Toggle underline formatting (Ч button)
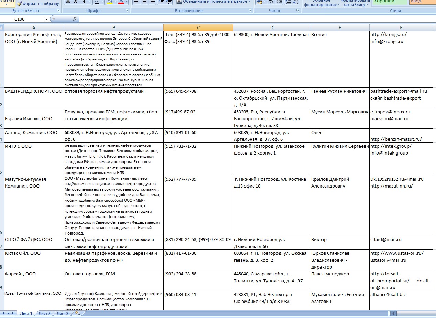Screen dimensions: 436x318 pyautogui.click(x=84, y=2)
